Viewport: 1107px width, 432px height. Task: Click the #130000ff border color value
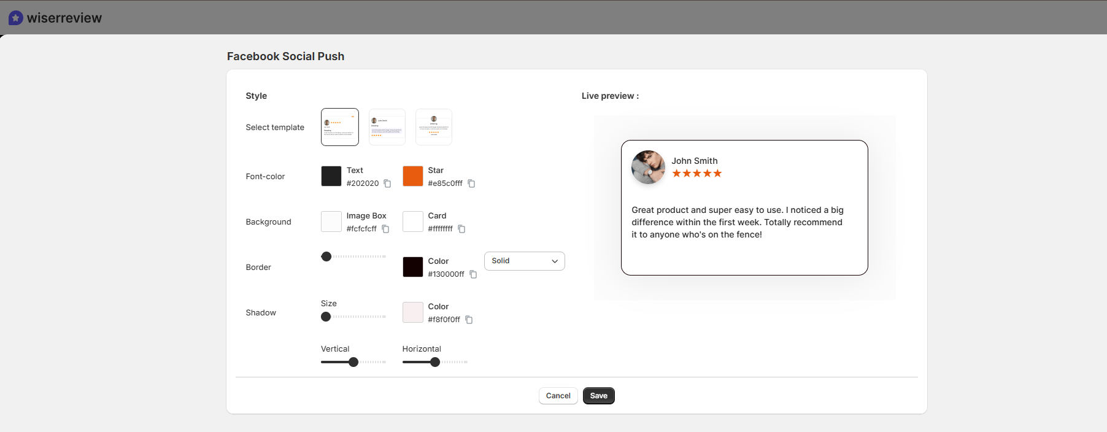446,274
